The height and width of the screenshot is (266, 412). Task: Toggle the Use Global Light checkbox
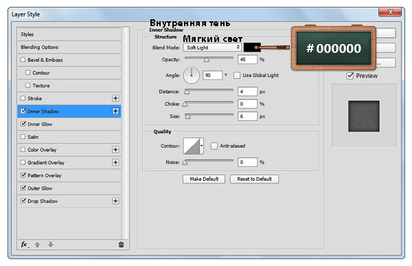[237, 76]
